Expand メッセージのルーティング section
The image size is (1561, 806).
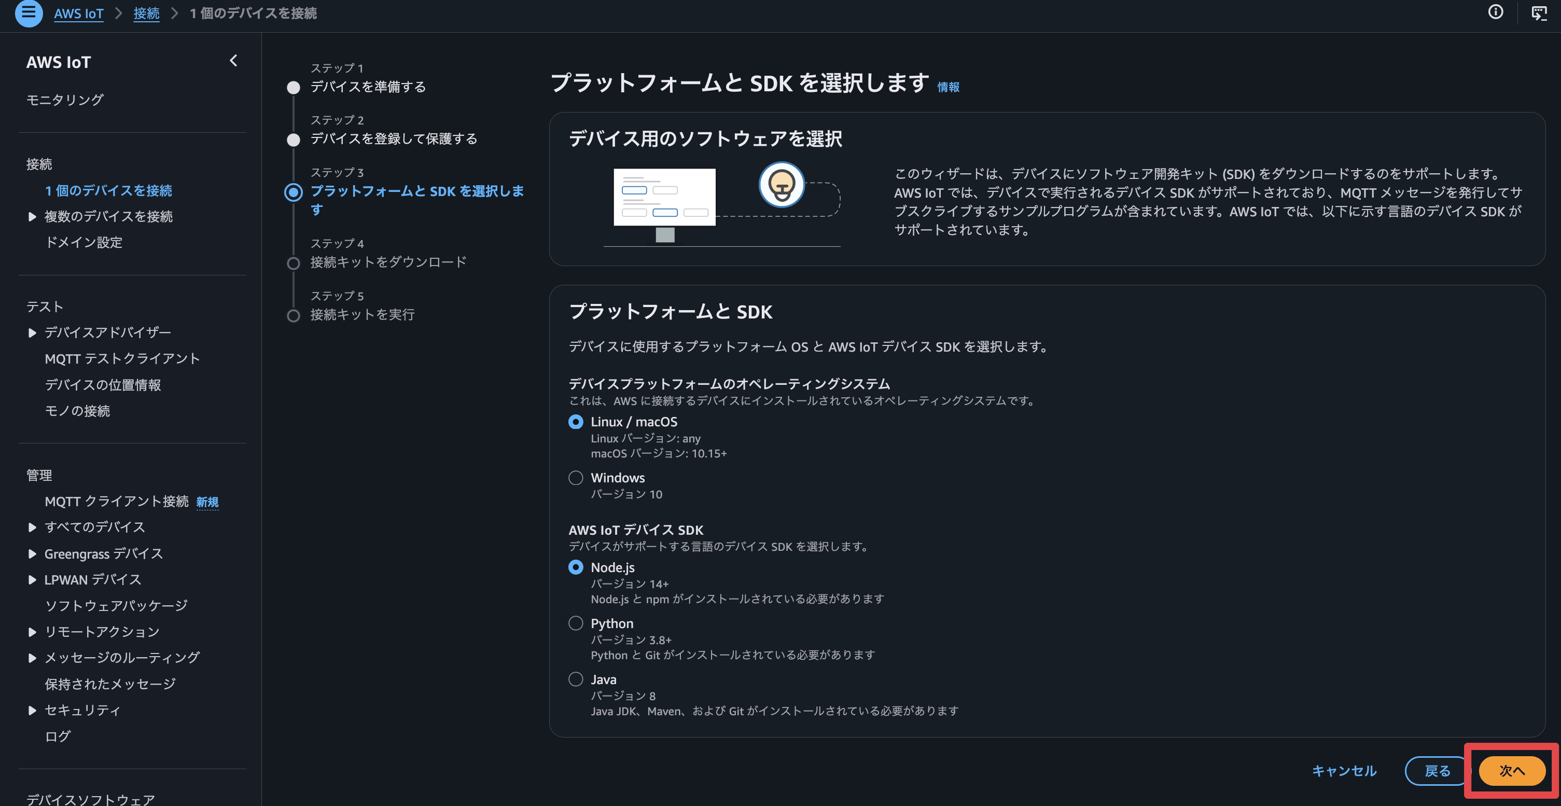pyautogui.click(x=32, y=658)
